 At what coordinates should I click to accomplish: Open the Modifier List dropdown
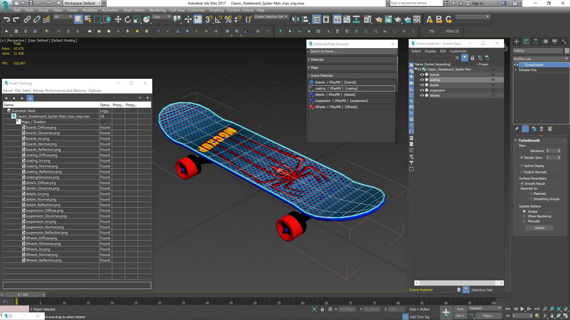(541, 59)
